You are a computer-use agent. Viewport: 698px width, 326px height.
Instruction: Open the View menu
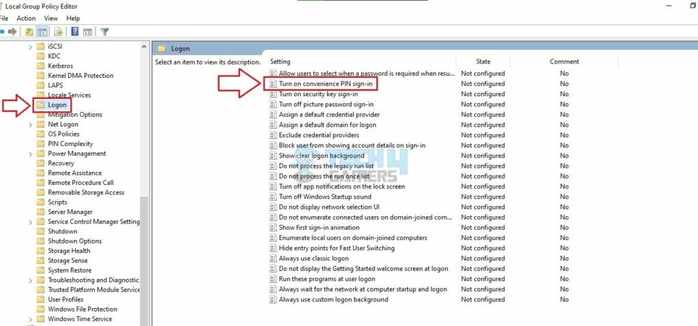click(x=50, y=18)
